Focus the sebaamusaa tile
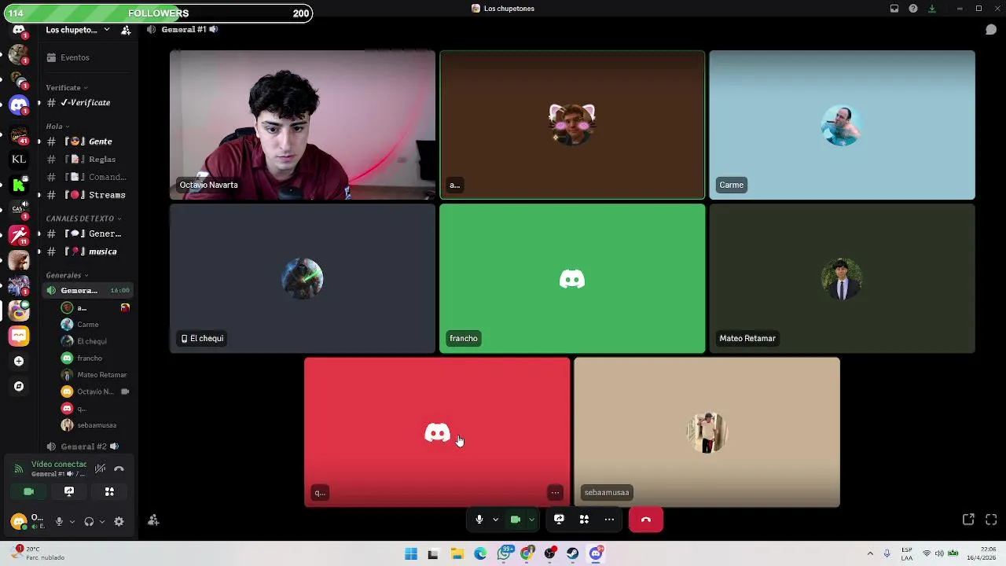The height and width of the screenshot is (566, 1006). (x=707, y=432)
